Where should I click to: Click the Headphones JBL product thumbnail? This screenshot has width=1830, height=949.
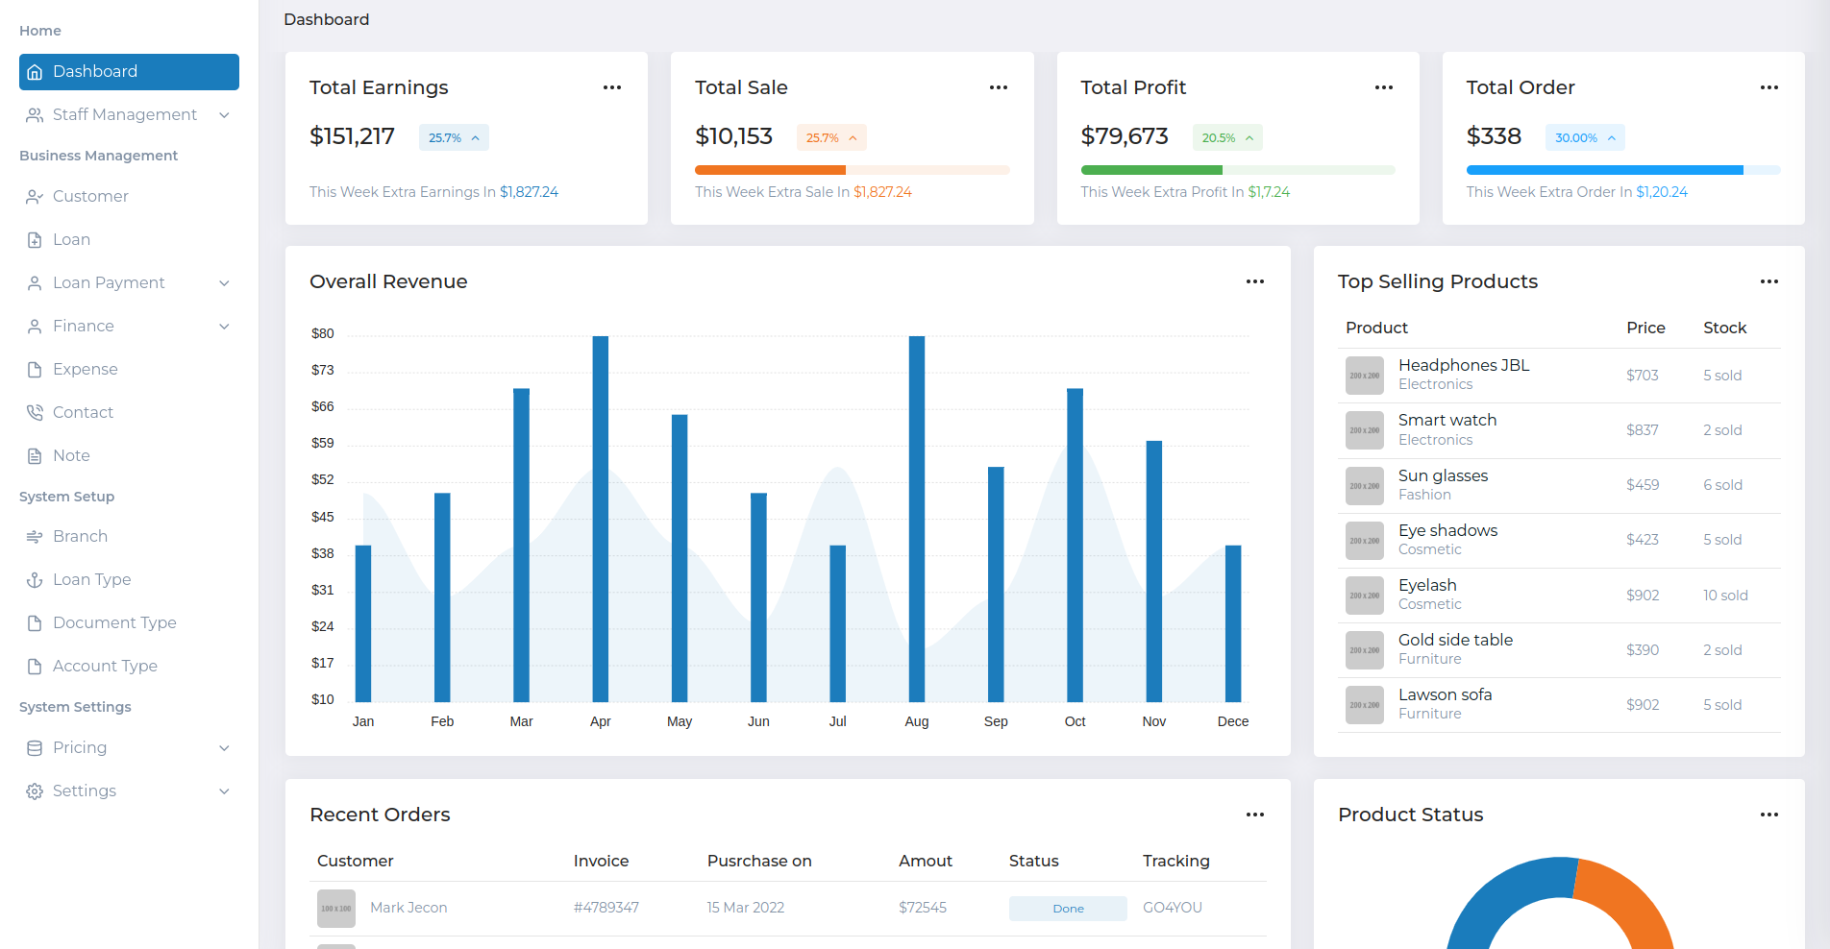[1364, 376]
